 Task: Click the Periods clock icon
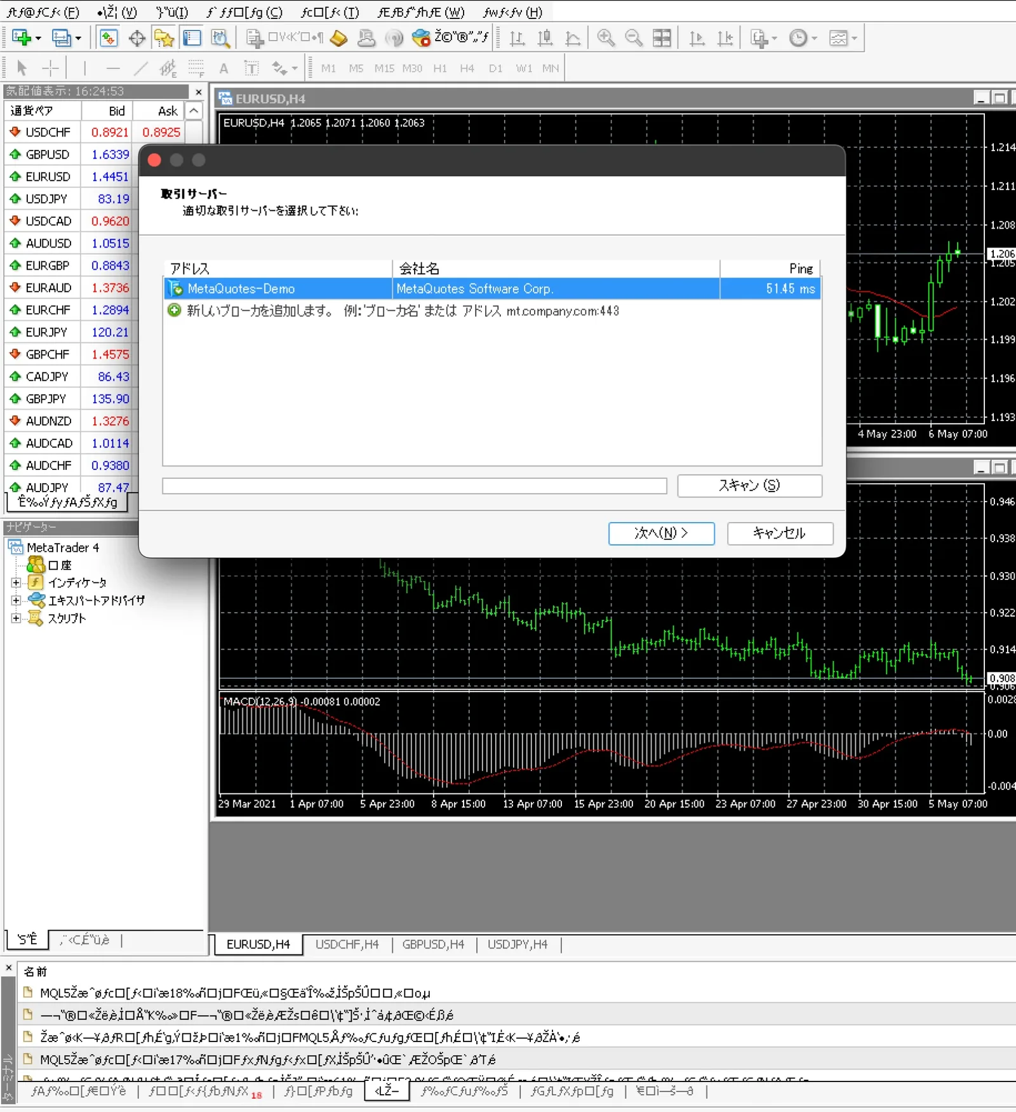tap(798, 38)
